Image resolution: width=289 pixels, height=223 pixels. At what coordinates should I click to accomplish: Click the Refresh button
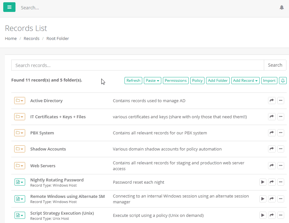pos(133,81)
